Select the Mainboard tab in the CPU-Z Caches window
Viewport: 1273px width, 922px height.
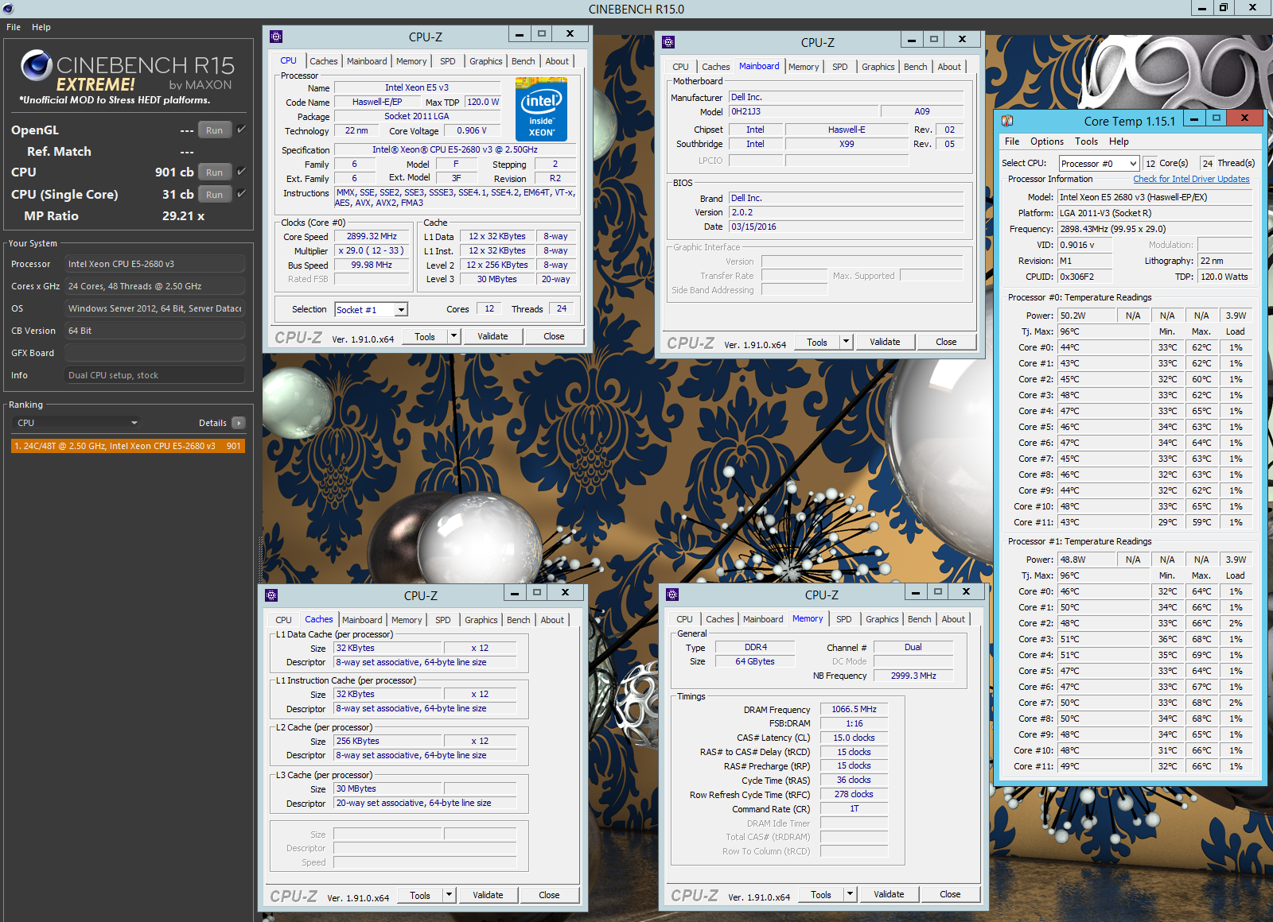coord(362,620)
